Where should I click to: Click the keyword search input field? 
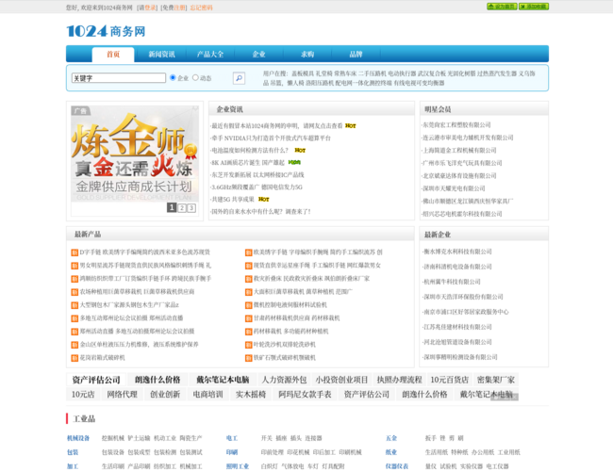point(118,78)
